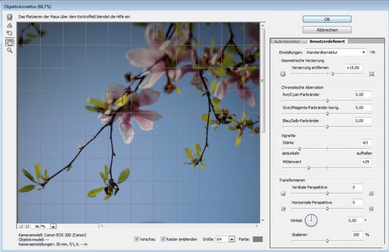Screen dimensions: 389x252
Task: Select the Straighten tool
Action: pos(10,25)
